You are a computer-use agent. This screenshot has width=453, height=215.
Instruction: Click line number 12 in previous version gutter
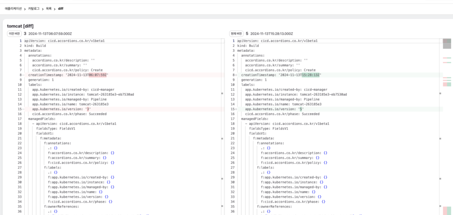tap(19, 95)
